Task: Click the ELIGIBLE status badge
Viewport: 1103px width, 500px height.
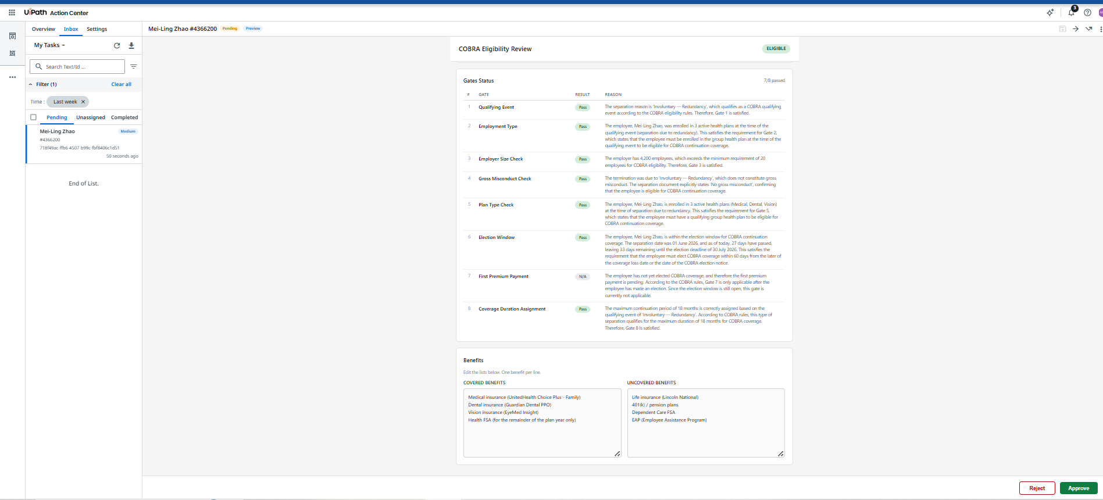Action: tap(776, 49)
